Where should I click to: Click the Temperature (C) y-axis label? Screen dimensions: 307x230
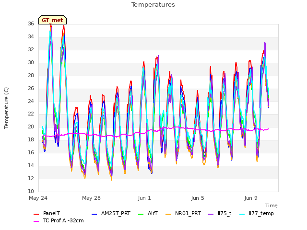pyautogui.click(x=6, y=108)
